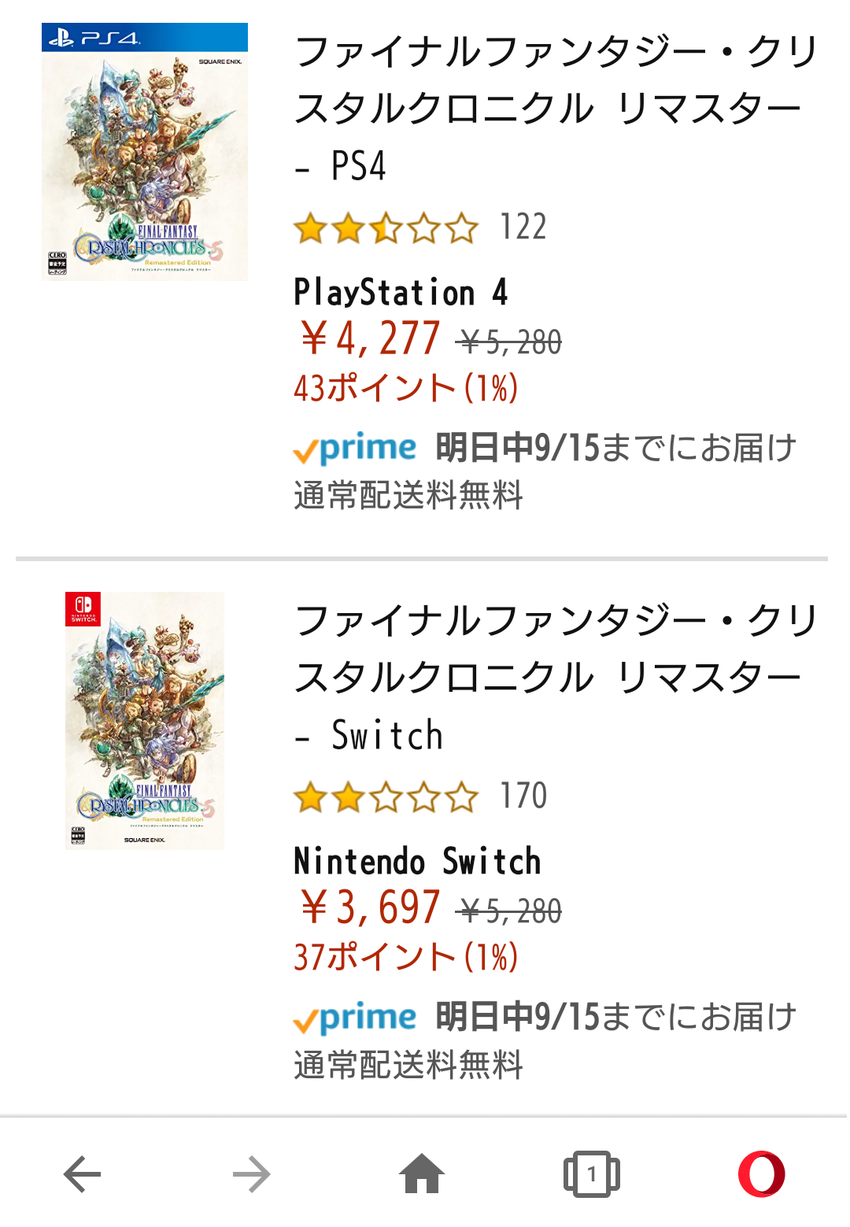Viewport: 850px width, 1227px height.
Task: View Switch version star rating
Action: (386, 797)
